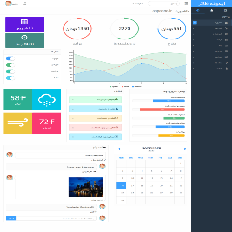Click the yellow 50% progress bar

[x=171, y=135]
